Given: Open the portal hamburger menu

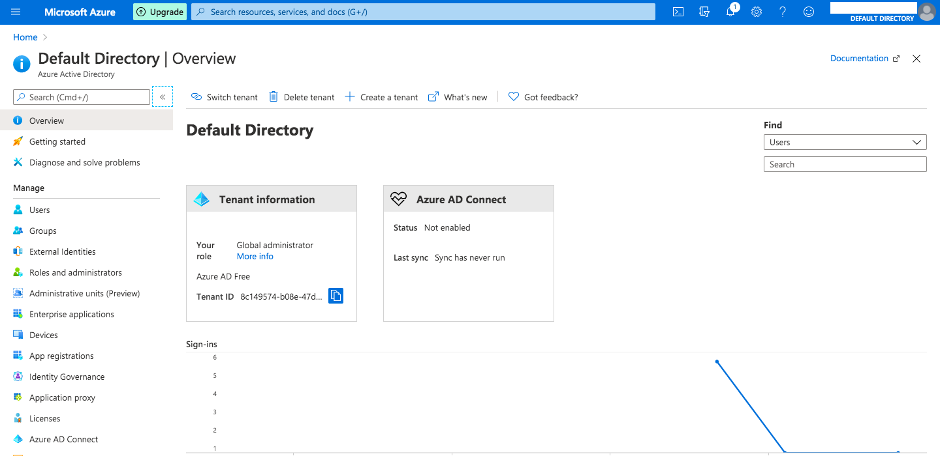Looking at the screenshot, I should 16,12.
